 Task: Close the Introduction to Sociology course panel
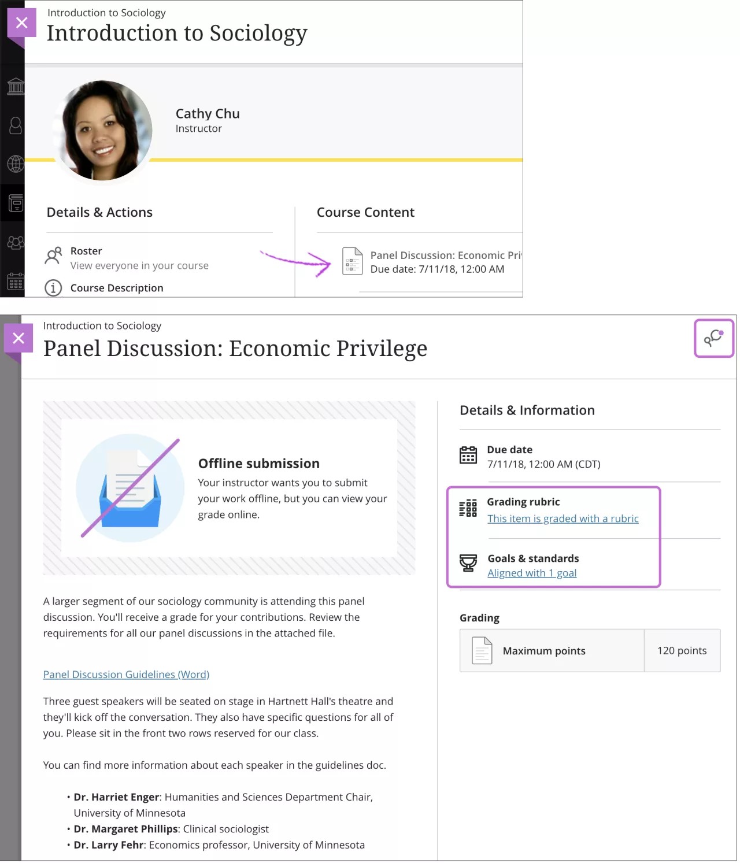21,23
